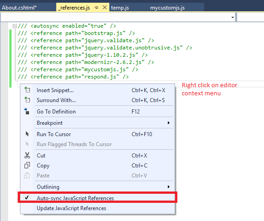The height and width of the screenshot is (221, 264).
Task: Select Go To Definition
Action: [98, 112]
